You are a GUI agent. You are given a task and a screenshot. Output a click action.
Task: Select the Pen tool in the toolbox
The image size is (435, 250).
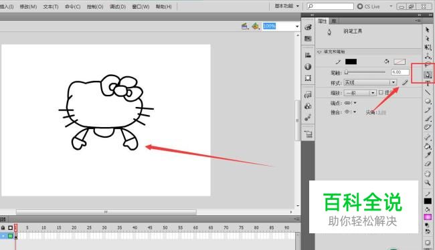[428, 75]
